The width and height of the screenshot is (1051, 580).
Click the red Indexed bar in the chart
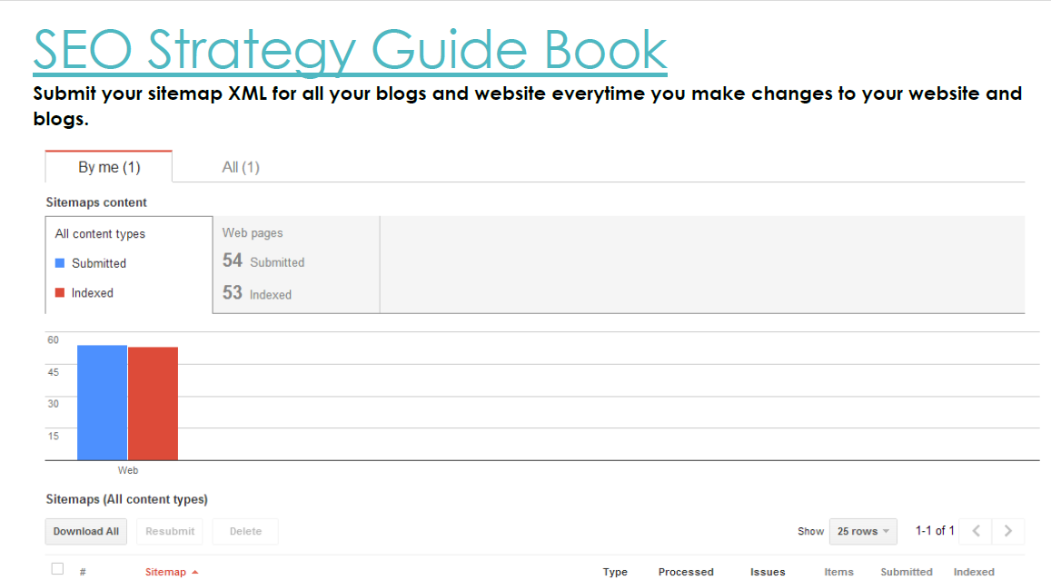point(153,404)
